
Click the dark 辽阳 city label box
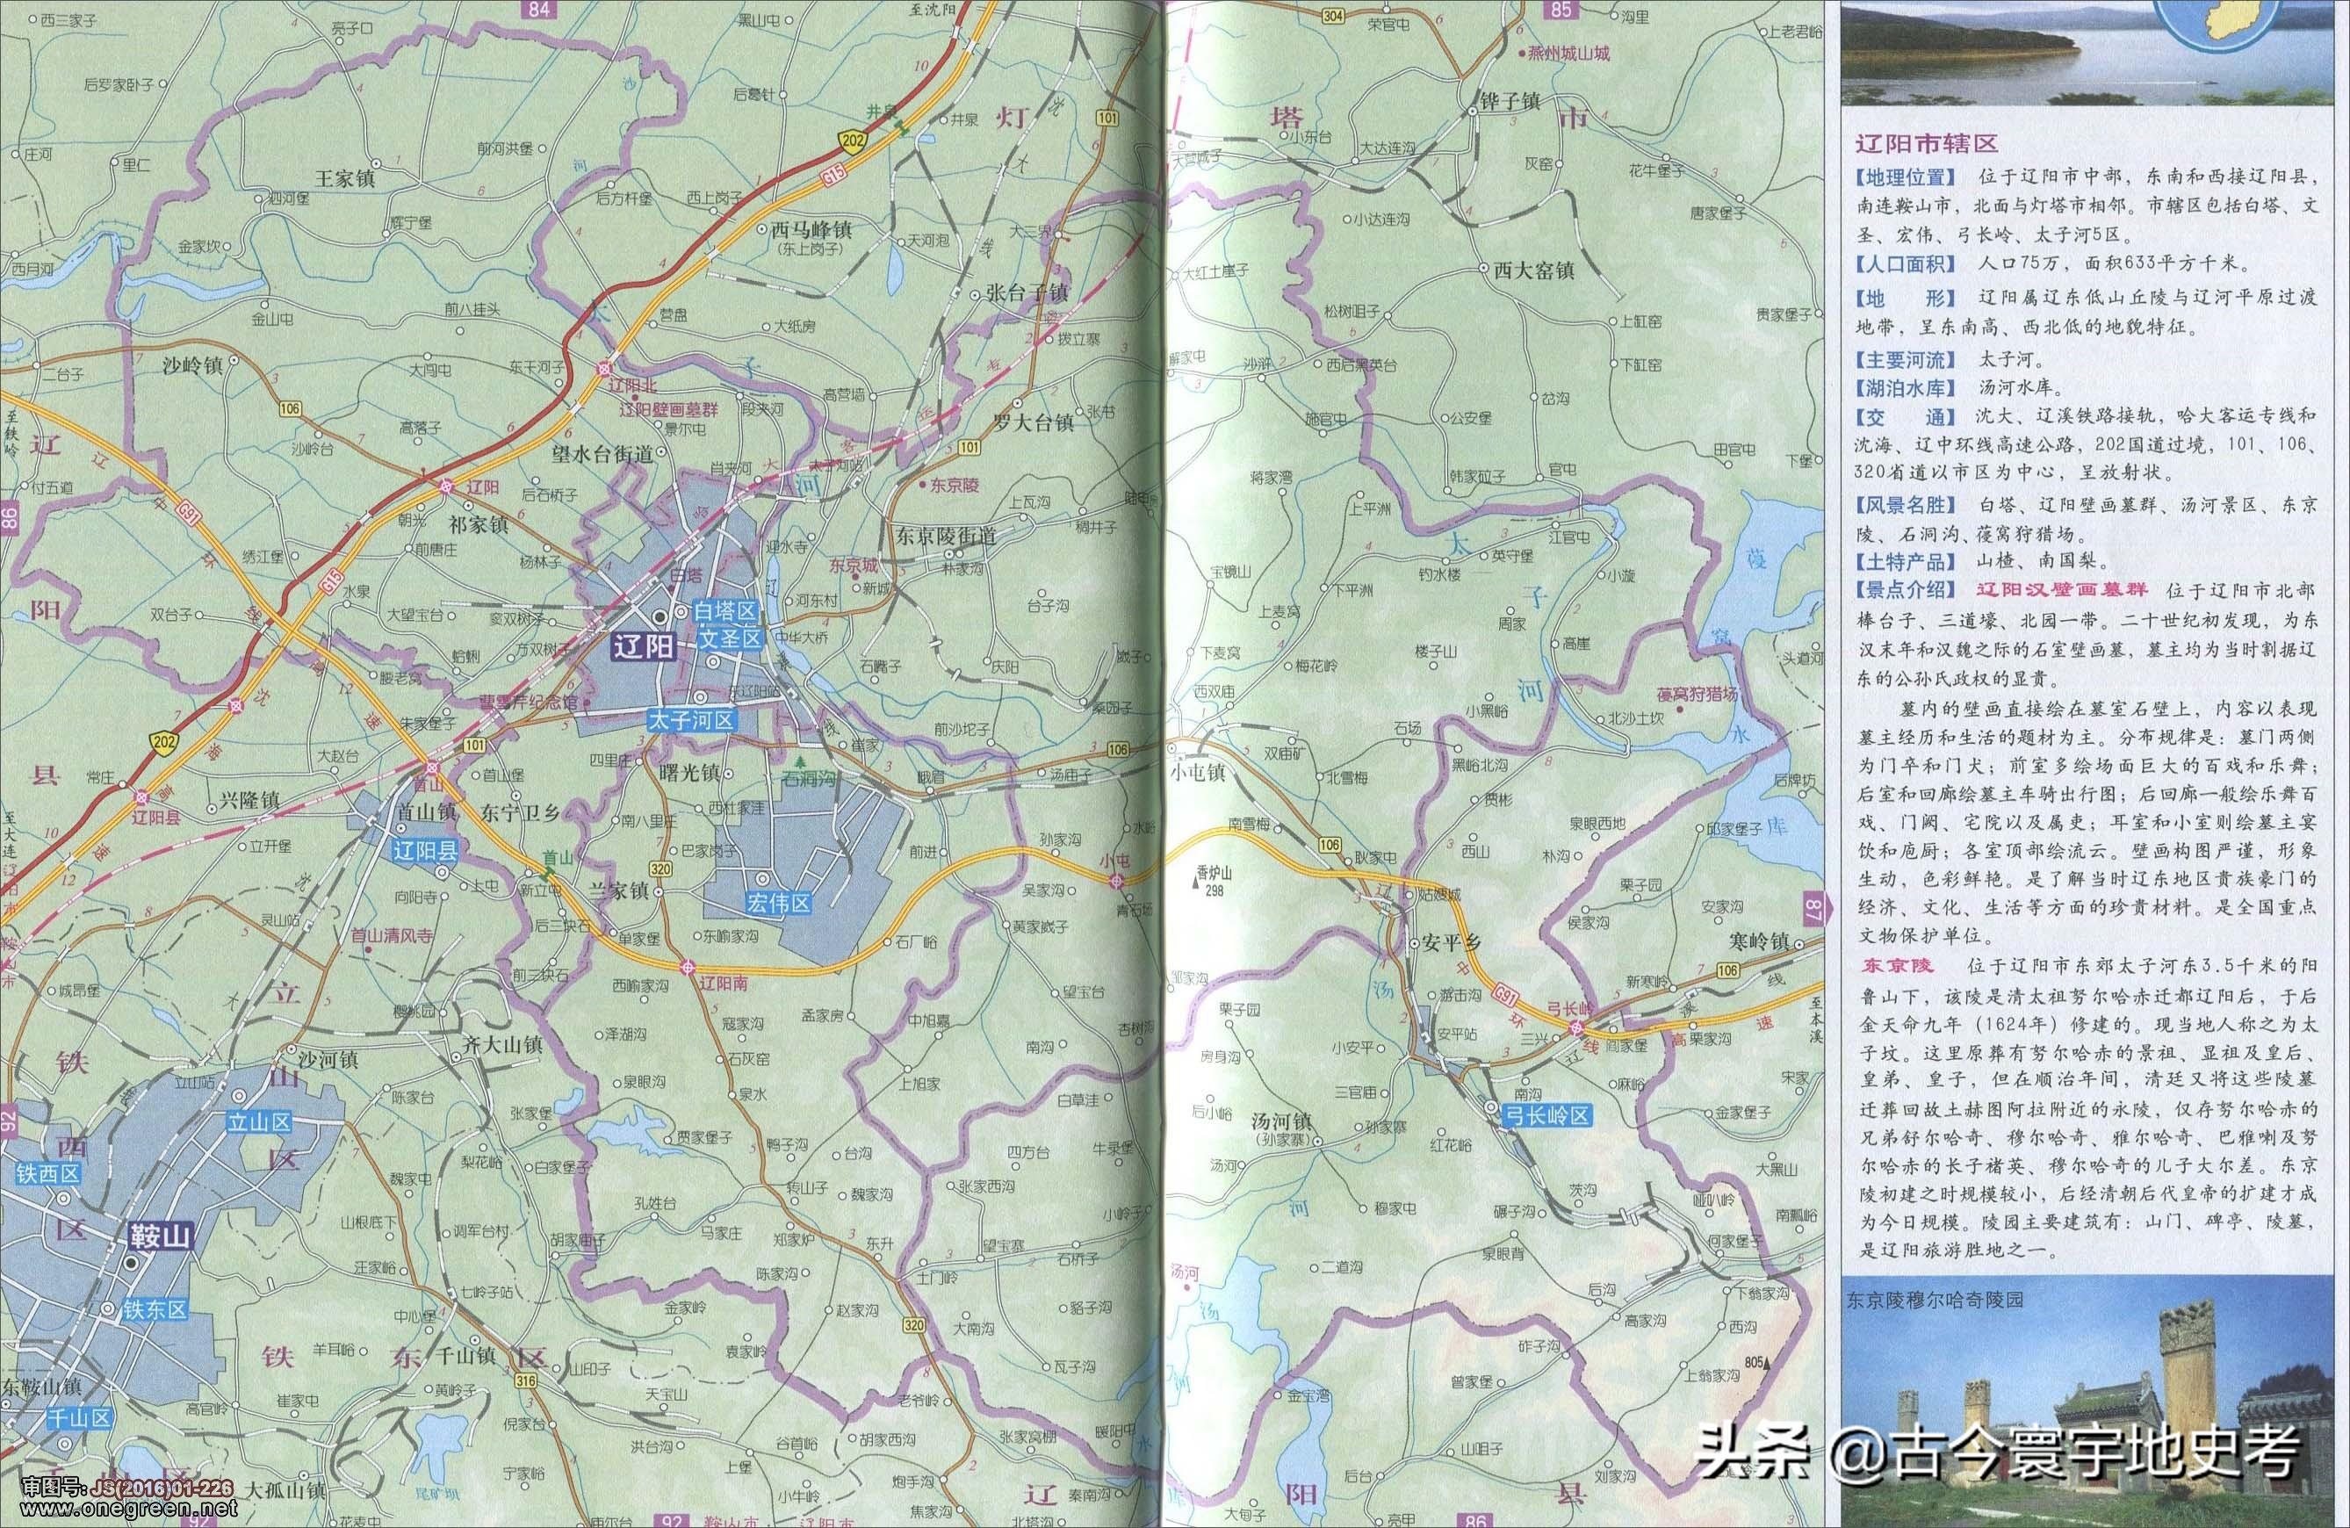click(x=643, y=647)
